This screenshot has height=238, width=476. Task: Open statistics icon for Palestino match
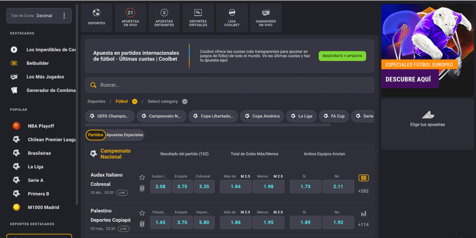tap(364, 214)
